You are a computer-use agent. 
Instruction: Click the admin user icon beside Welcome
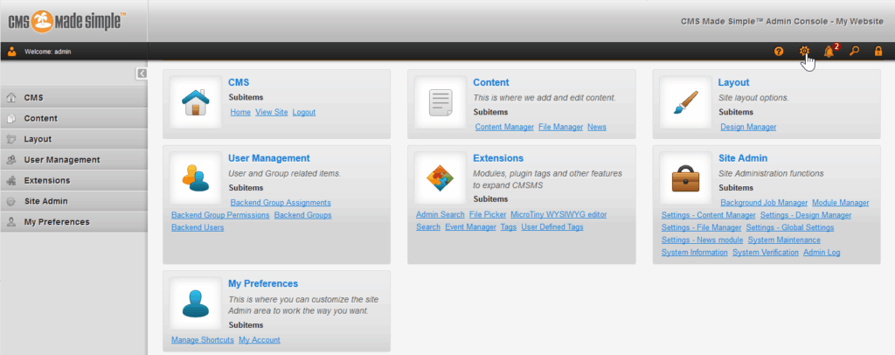tap(12, 52)
